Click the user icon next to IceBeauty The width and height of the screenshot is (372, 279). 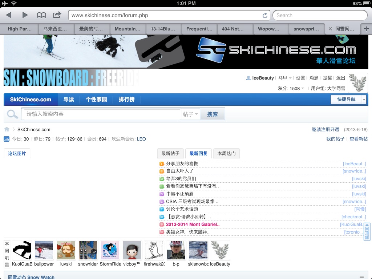pyautogui.click(x=248, y=78)
